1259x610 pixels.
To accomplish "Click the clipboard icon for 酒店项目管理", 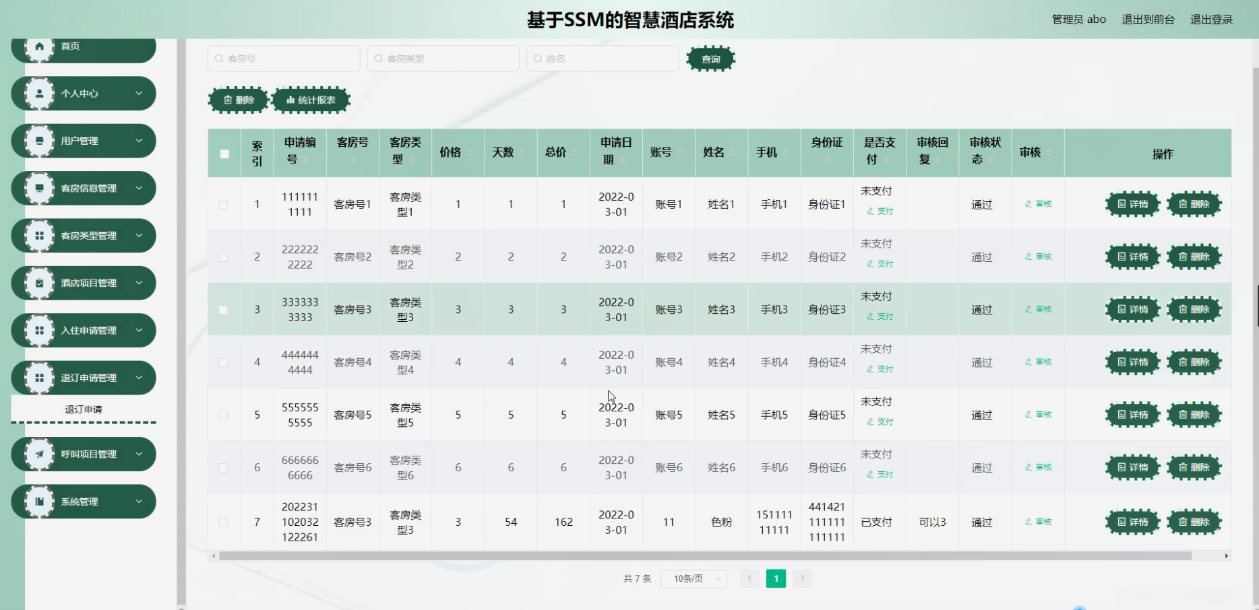I will (x=39, y=283).
